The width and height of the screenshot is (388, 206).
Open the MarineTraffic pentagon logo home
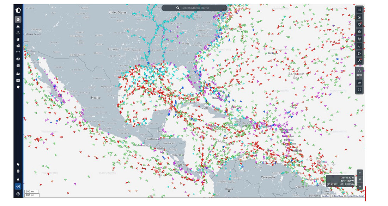(x=18, y=10)
